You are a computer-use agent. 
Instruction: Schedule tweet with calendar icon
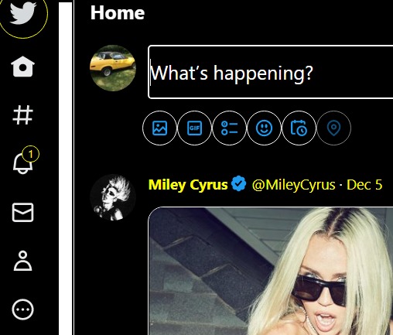tap(299, 128)
